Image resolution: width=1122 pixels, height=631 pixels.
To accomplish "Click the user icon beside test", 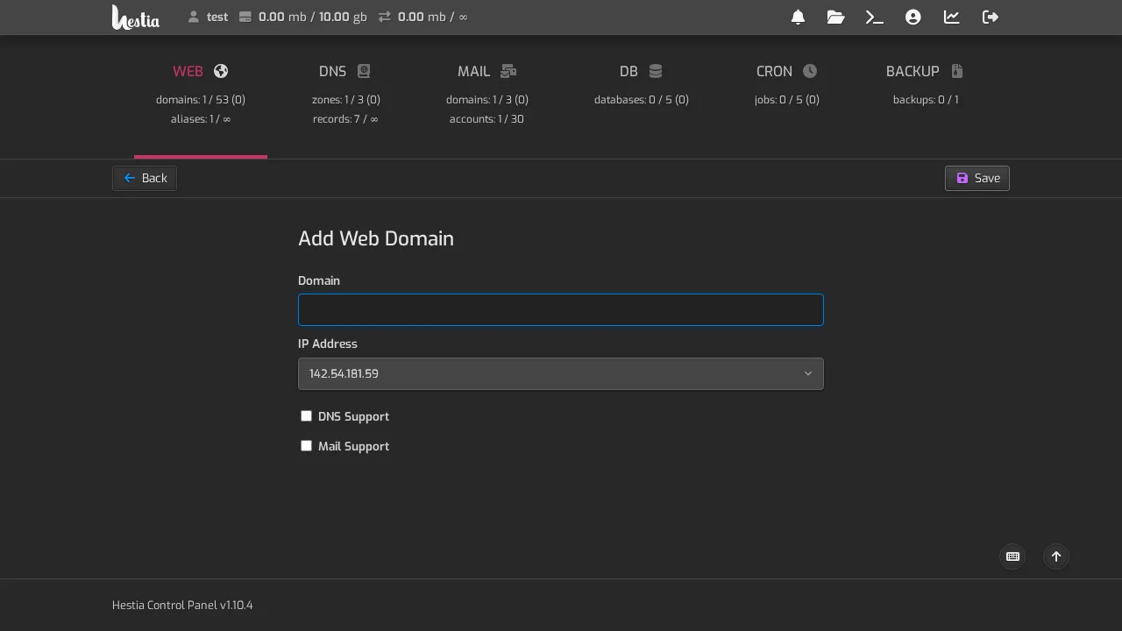I will tap(194, 17).
